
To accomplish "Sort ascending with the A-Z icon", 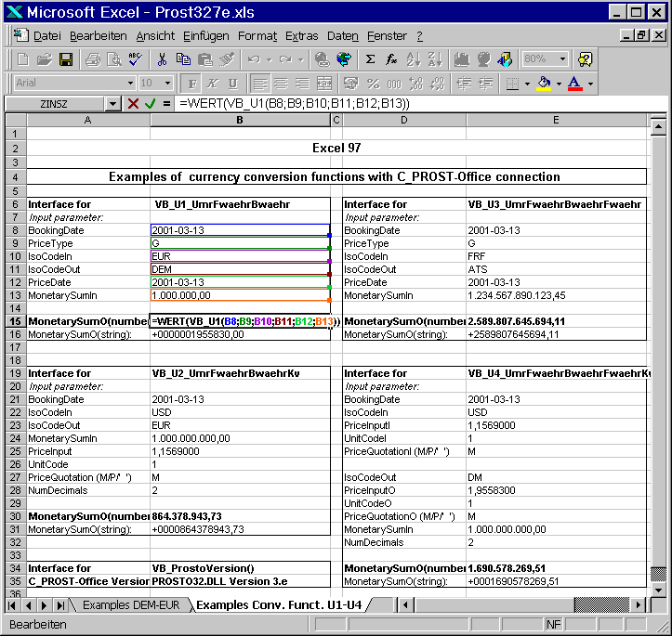I will [413, 59].
